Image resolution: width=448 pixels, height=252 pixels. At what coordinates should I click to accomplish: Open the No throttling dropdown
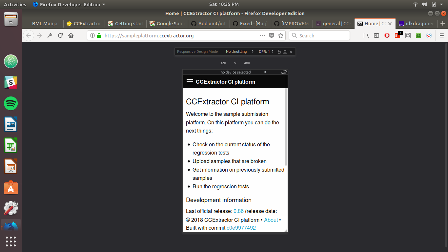pos(240,52)
